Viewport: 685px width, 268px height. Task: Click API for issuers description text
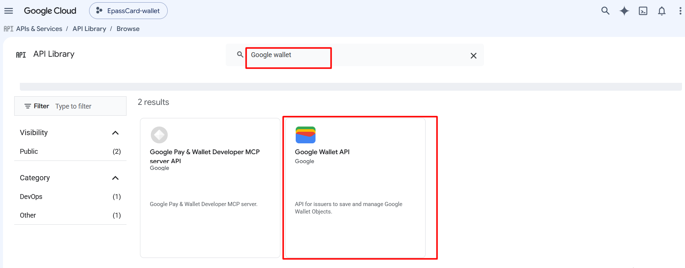pos(348,208)
